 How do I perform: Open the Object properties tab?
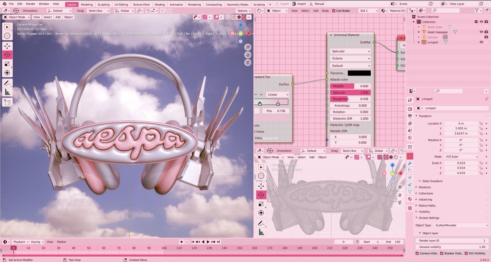coord(410,156)
